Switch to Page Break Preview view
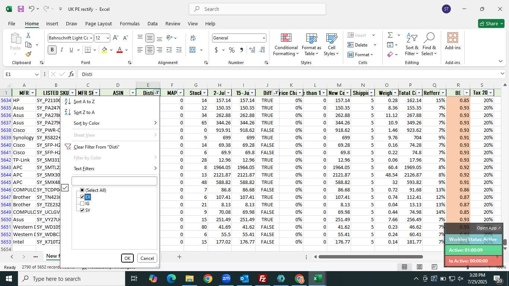509x286 pixels. 434,267
